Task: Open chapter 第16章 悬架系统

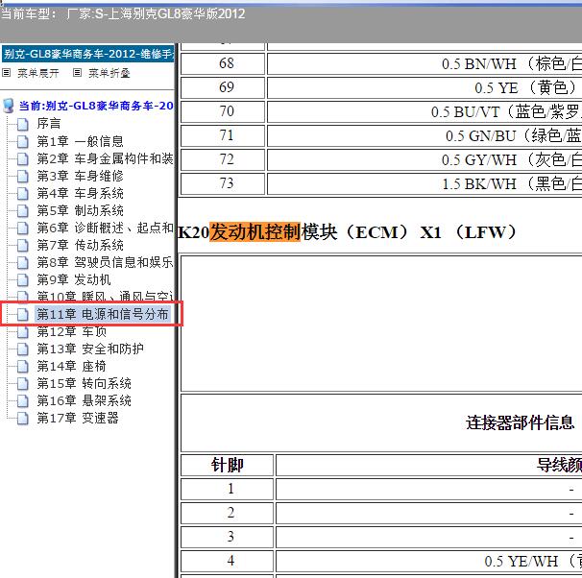Action: [84, 400]
